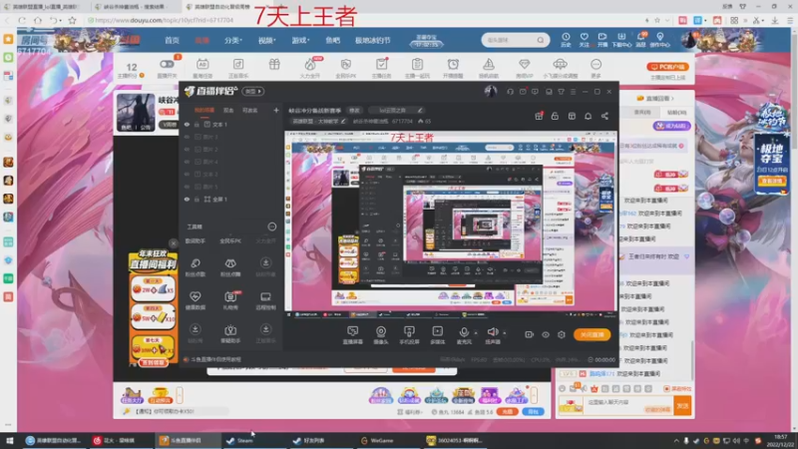Image resolution: width=798 pixels, height=449 pixels.
Task: Click the orange send button in the chat box
Action: coord(682,406)
